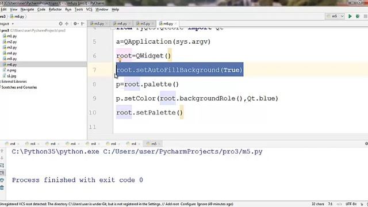Image resolution: width=368 pixels, height=207 pixels.
Task: Open the Help menu
Action: click(115, 9)
